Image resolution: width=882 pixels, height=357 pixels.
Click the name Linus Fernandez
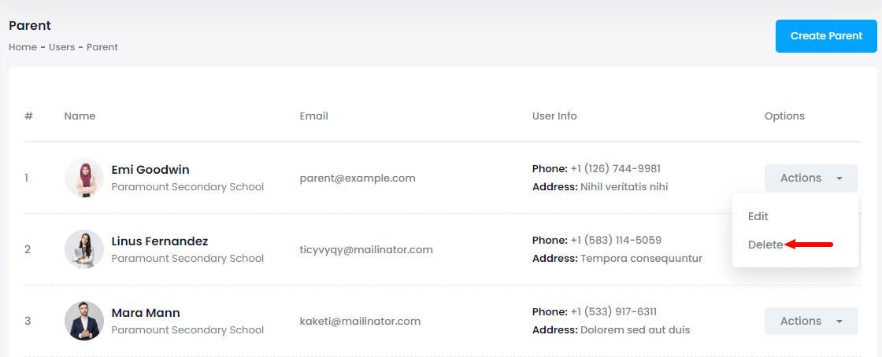click(x=160, y=241)
